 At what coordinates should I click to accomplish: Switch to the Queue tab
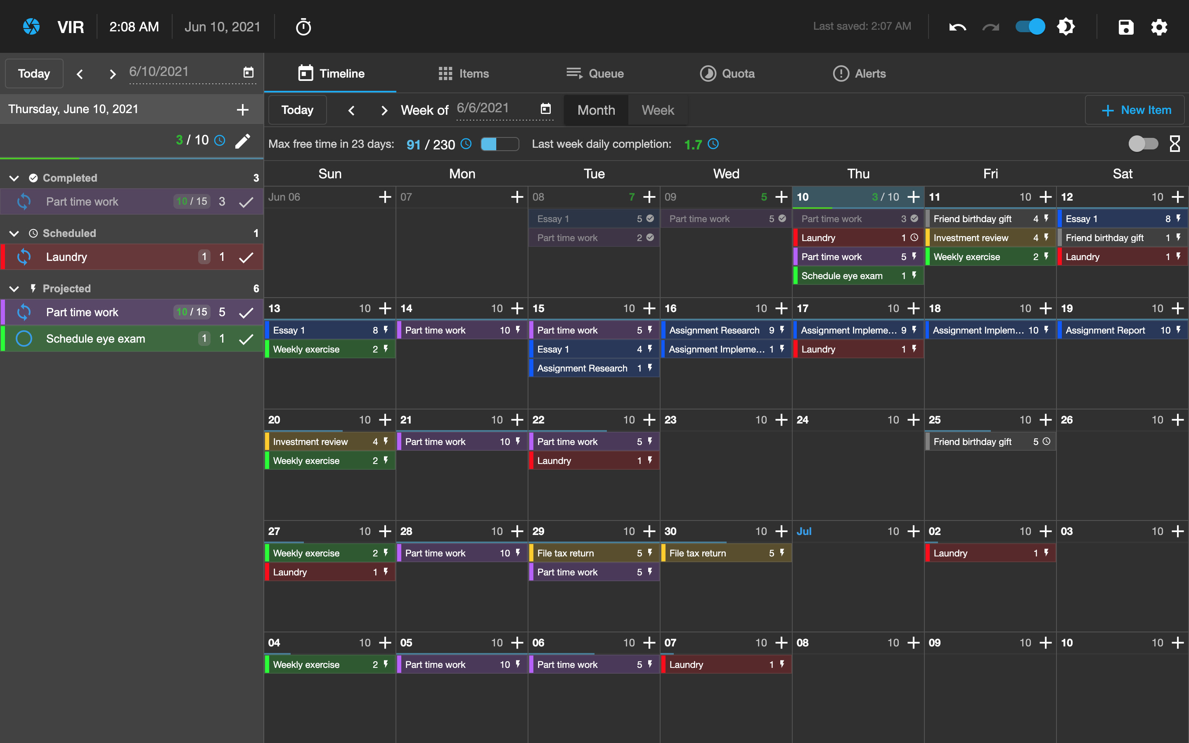(594, 74)
